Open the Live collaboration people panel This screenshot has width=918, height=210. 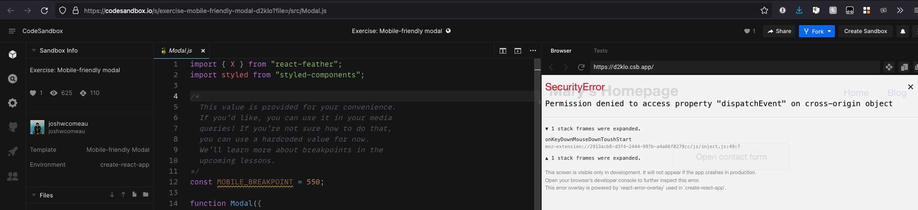tap(13, 176)
